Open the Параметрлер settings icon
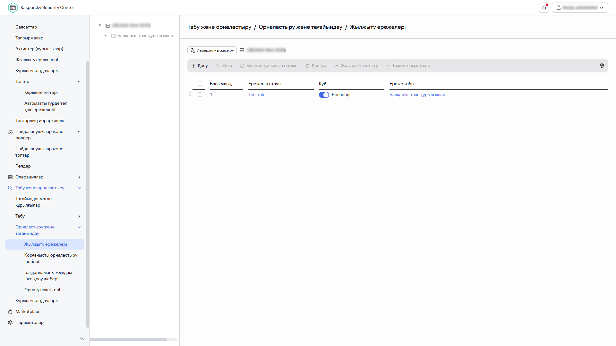Screen dimensions: 616x346 [10, 323]
